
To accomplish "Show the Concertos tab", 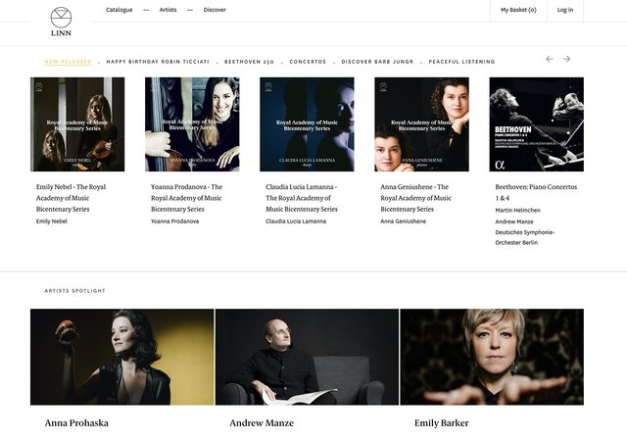I will [x=308, y=62].
